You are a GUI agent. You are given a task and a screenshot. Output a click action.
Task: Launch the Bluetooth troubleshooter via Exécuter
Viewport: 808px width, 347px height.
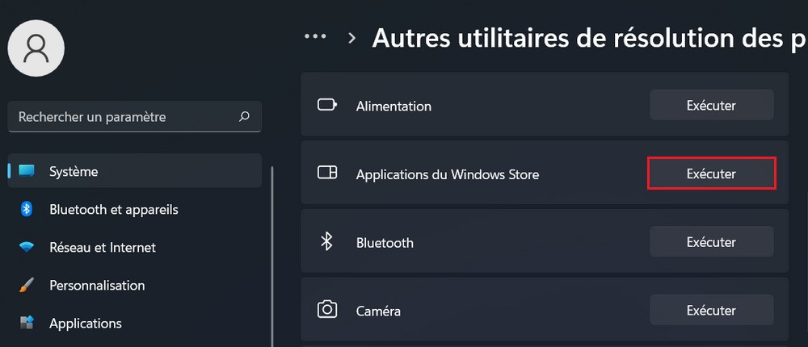tap(711, 242)
